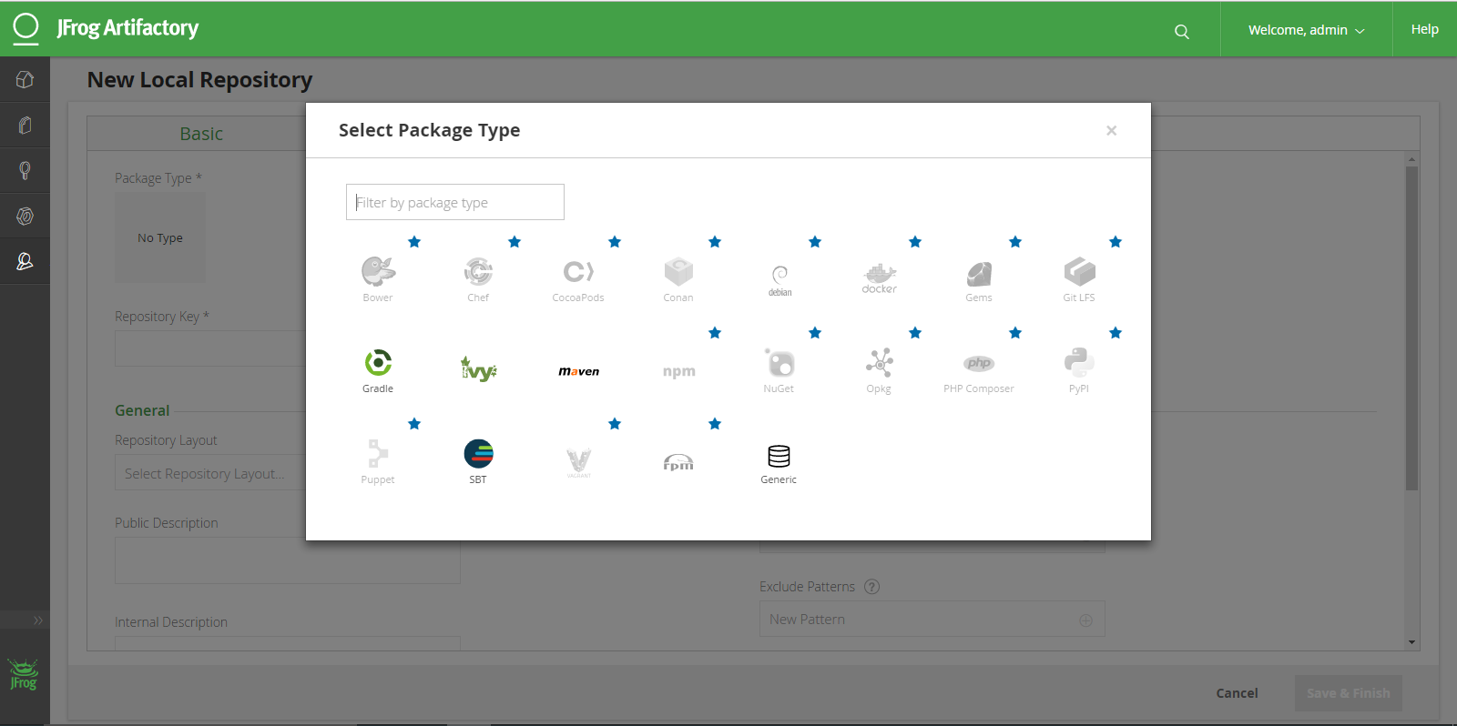Open the Help menu item
Image resolution: width=1457 pixels, height=726 pixels.
[1424, 30]
